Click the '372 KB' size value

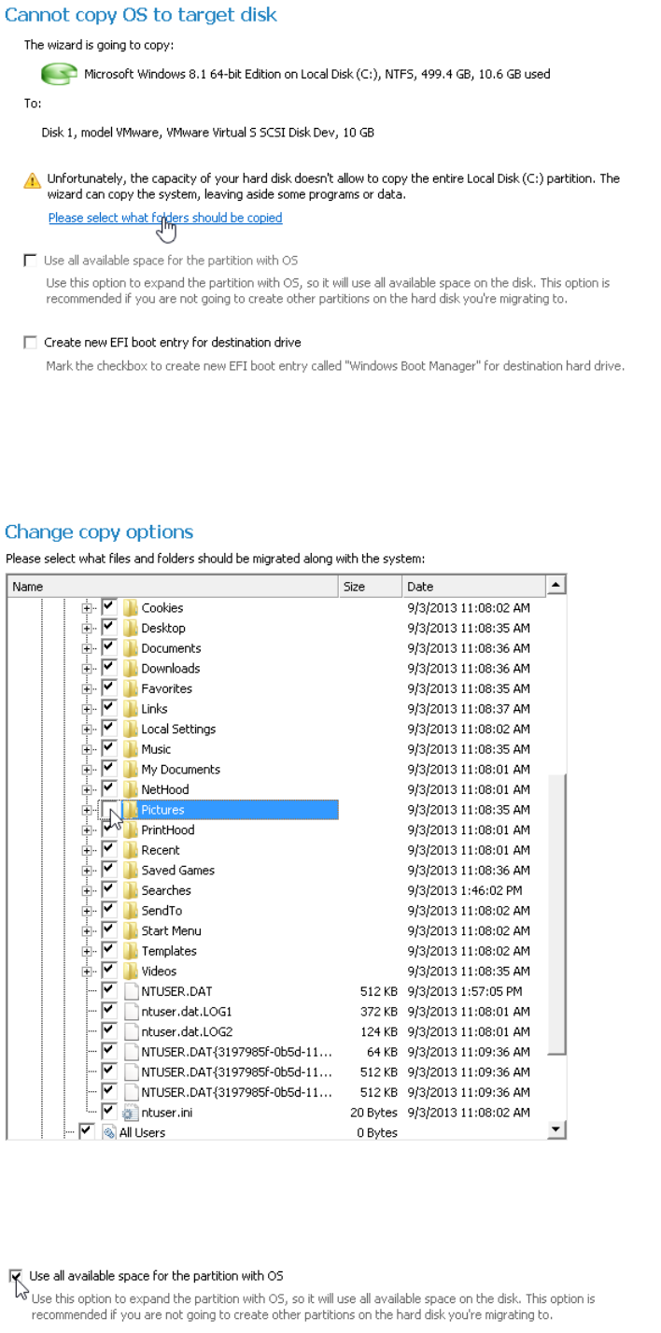pyautogui.click(x=379, y=1012)
